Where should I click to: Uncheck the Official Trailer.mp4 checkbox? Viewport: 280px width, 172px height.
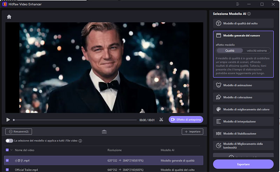click(x=7, y=170)
